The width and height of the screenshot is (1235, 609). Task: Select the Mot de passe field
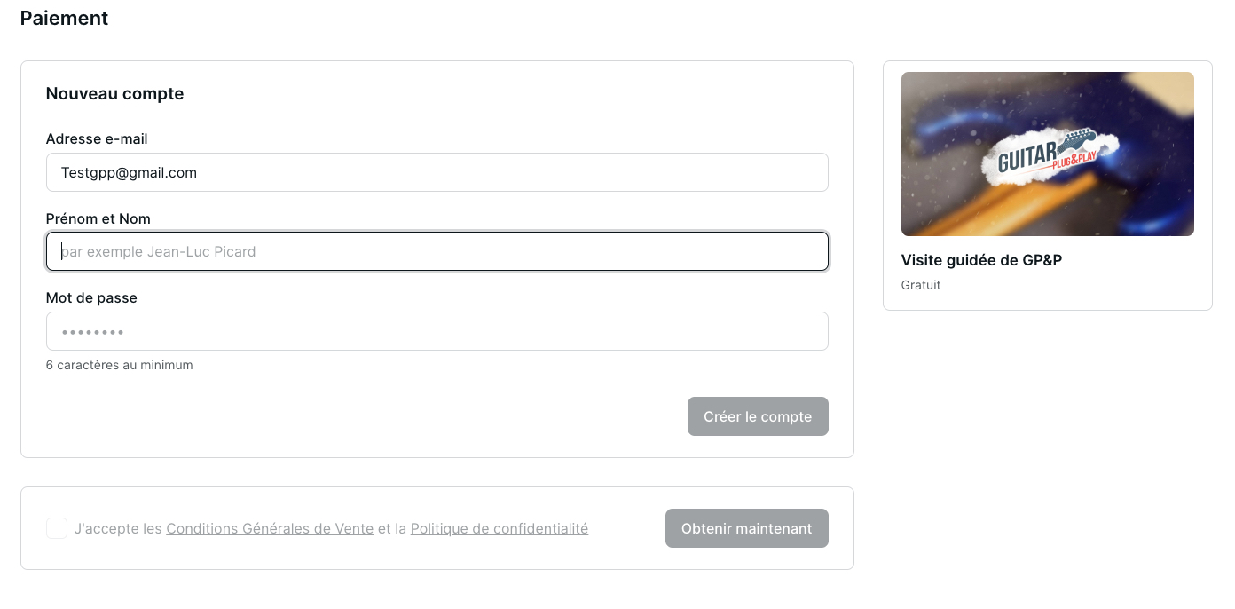tap(437, 331)
